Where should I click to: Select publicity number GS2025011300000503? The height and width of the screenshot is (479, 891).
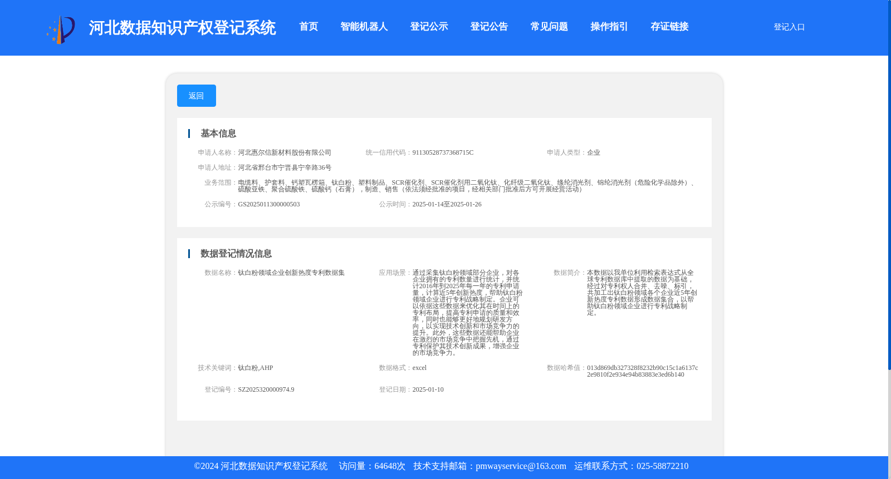coord(269,204)
